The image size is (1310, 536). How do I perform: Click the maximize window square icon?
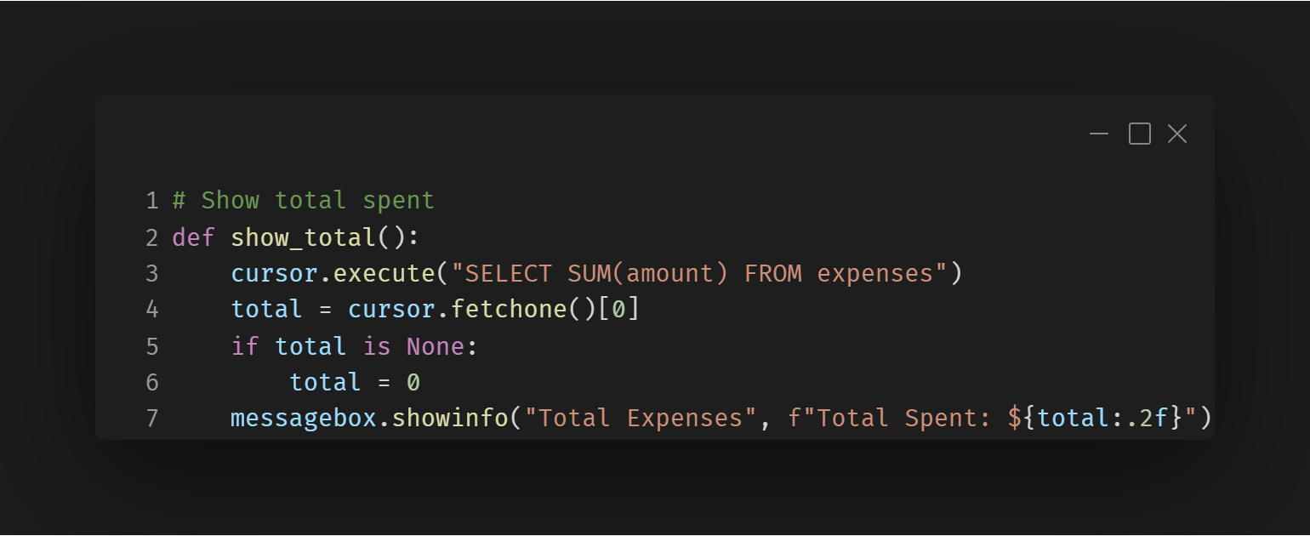pyautogui.click(x=1140, y=134)
